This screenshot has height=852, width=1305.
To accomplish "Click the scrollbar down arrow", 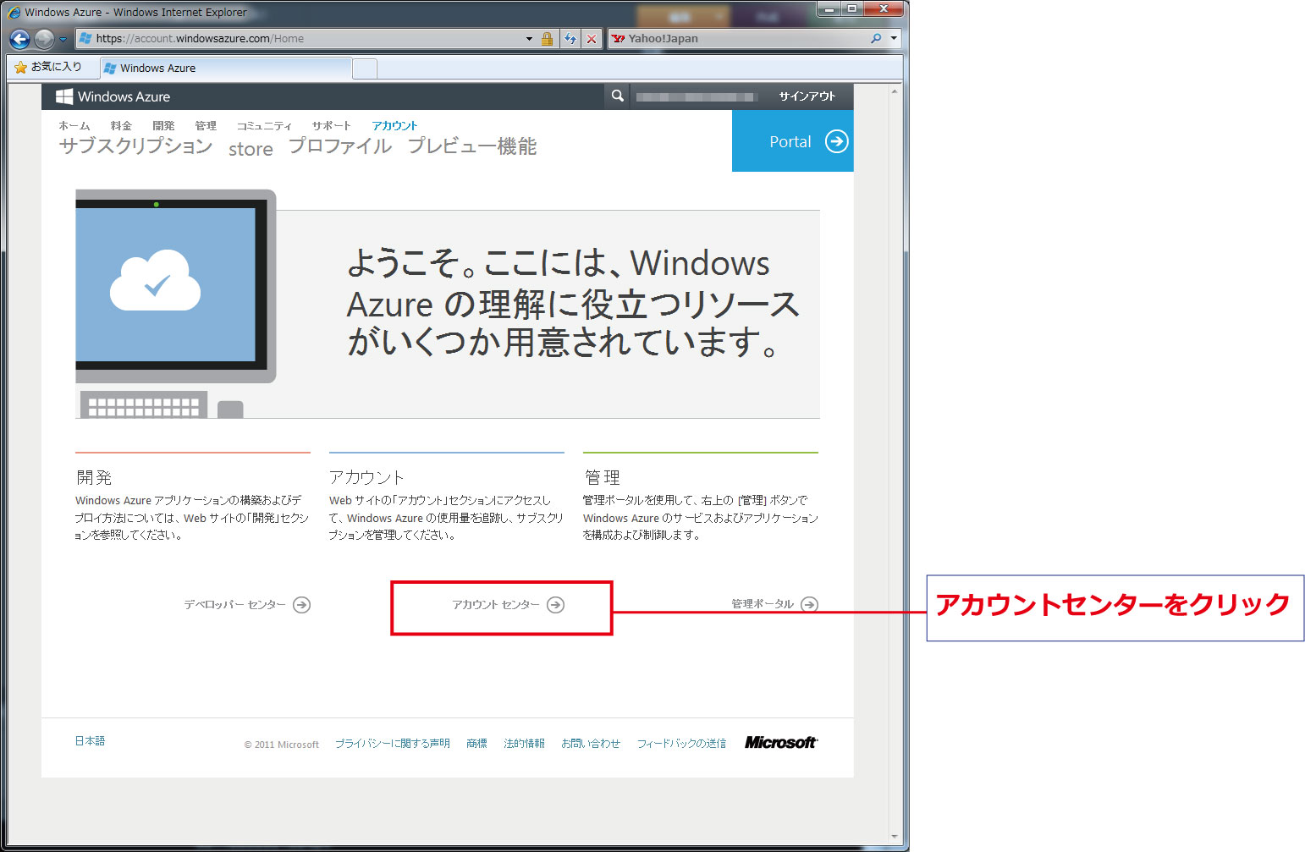I will pos(895,837).
